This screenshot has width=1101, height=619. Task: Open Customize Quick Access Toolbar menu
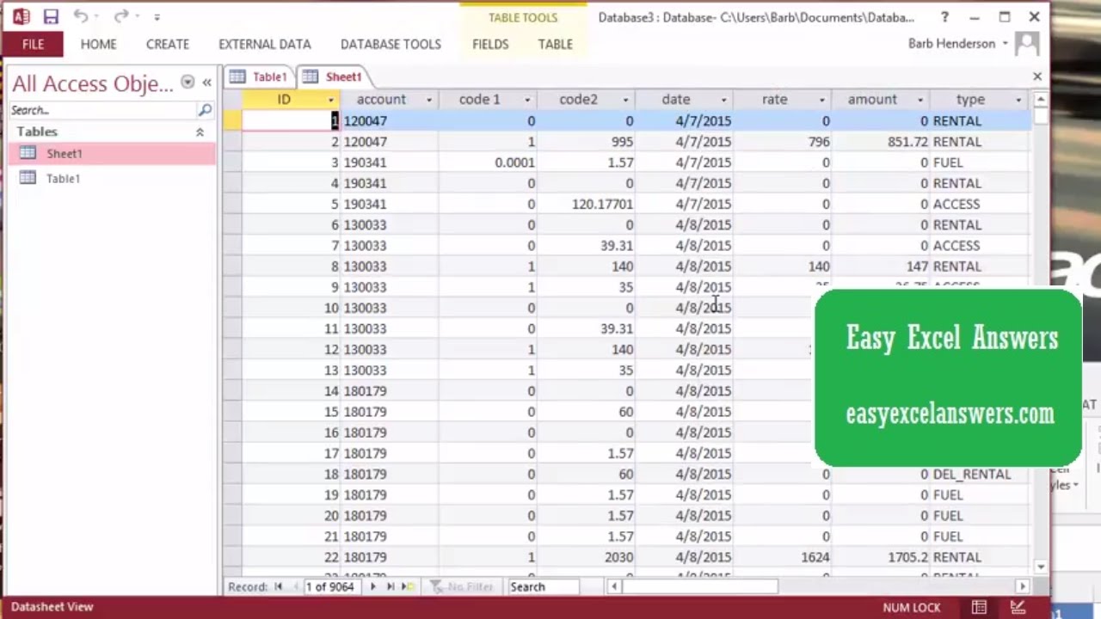pos(157,17)
